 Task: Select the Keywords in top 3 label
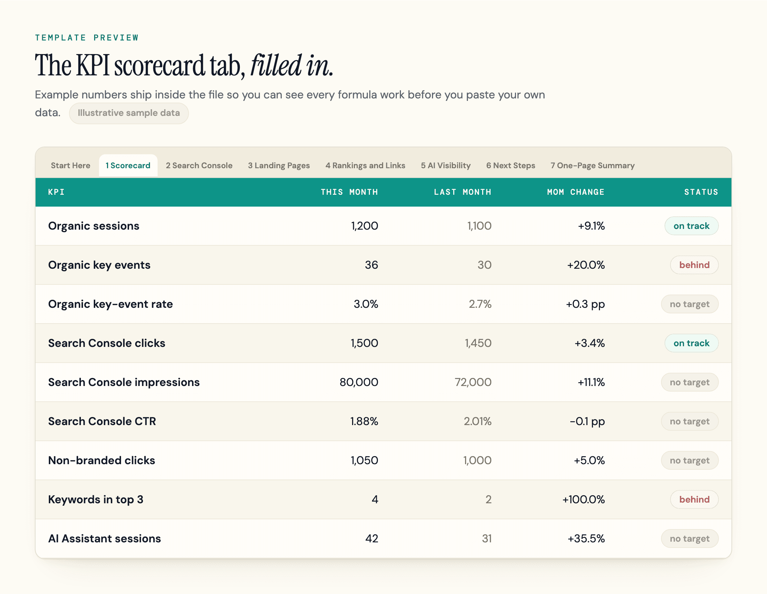96,499
